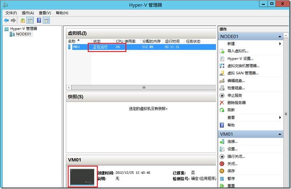Click 导入虚拟机 import icon
The height and width of the screenshot is (189, 291).
pyautogui.click(x=222, y=51)
